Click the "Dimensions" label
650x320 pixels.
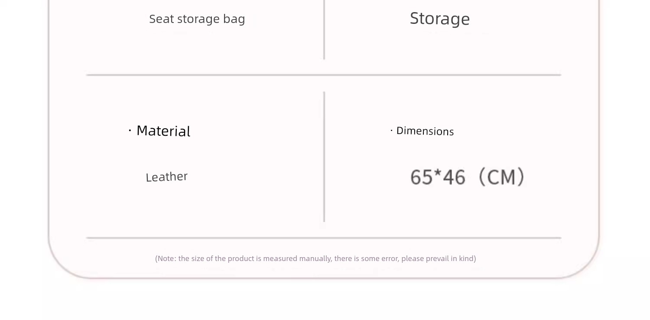pyautogui.click(x=425, y=131)
